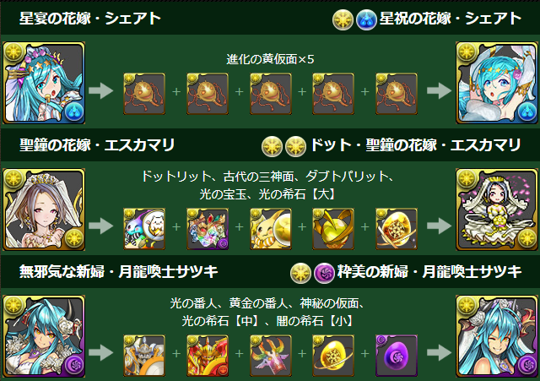
Task: Click the red 黄金の番人 material icon
Action: [208, 356]
